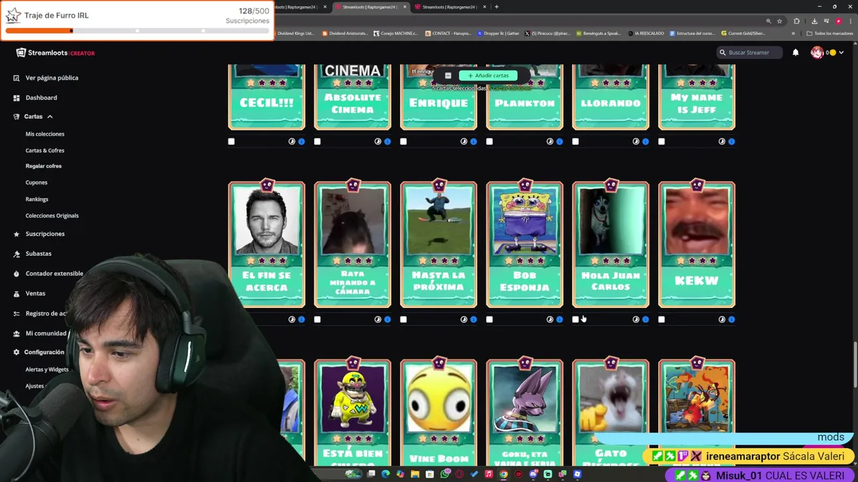Open the info icon under El fin se acerca card

point(301,319)
